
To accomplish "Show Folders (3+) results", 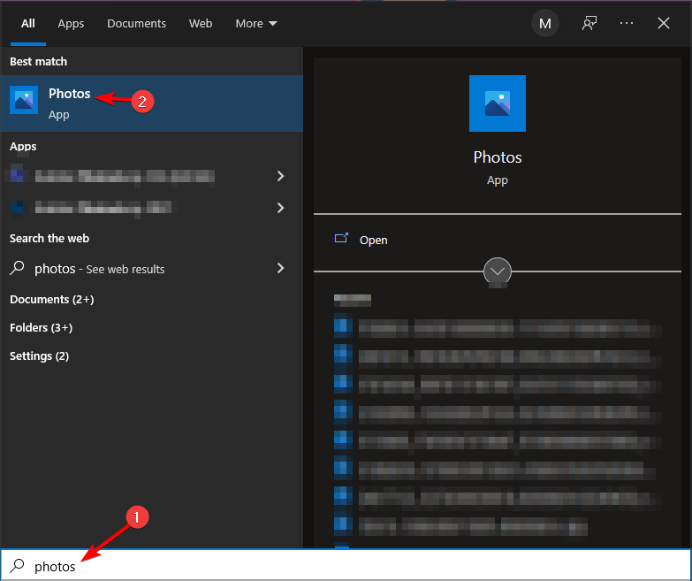I will (41, 327).
